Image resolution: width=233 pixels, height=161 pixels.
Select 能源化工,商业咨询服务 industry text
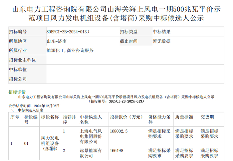click(x=70, y=51)
